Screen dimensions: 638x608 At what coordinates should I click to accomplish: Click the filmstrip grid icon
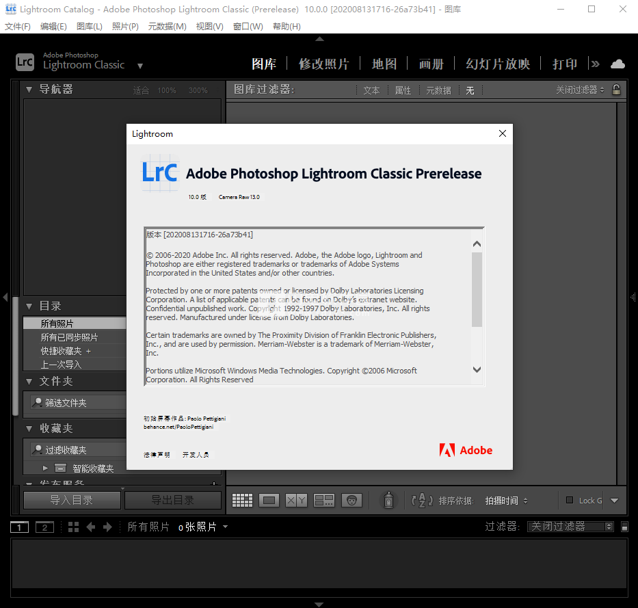(x=74, y=527)
